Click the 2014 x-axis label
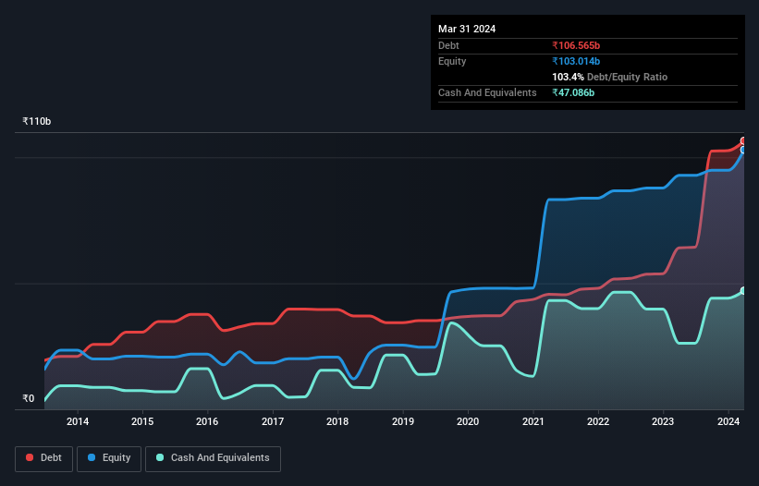 click(x=78, y=421)
